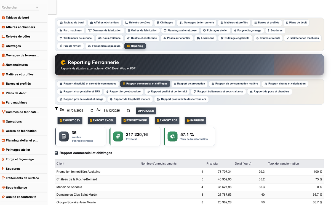Viewport: 331px width, 205px height.
Task: Click the Du start date field
Action: pyautogui.click(x=80, y=111)
